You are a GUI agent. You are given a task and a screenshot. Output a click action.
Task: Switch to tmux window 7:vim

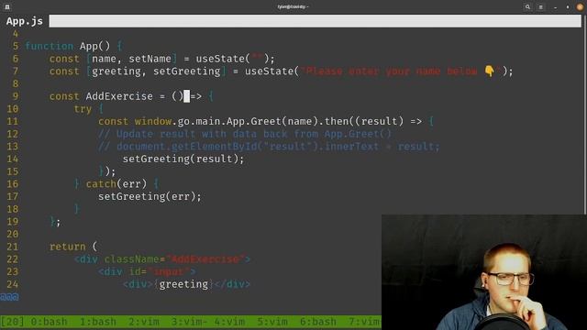[364, 322]
